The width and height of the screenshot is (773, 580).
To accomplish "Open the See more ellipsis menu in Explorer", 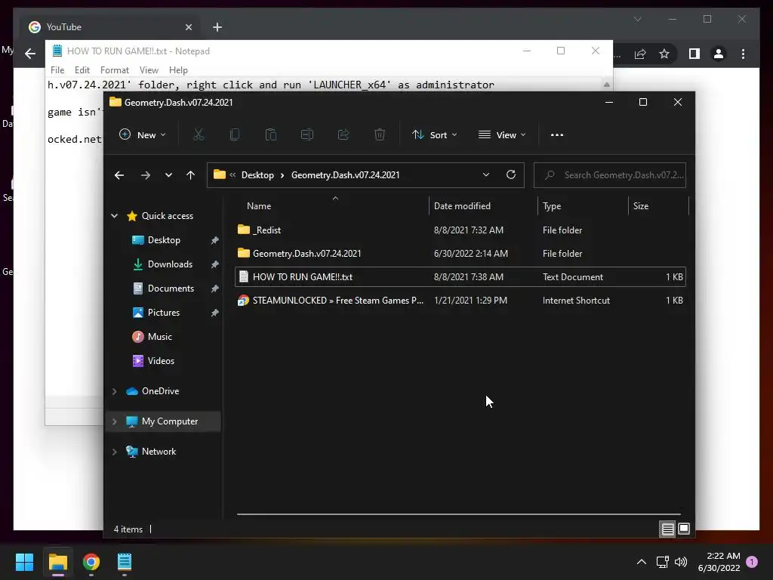I will coord(556,135).
